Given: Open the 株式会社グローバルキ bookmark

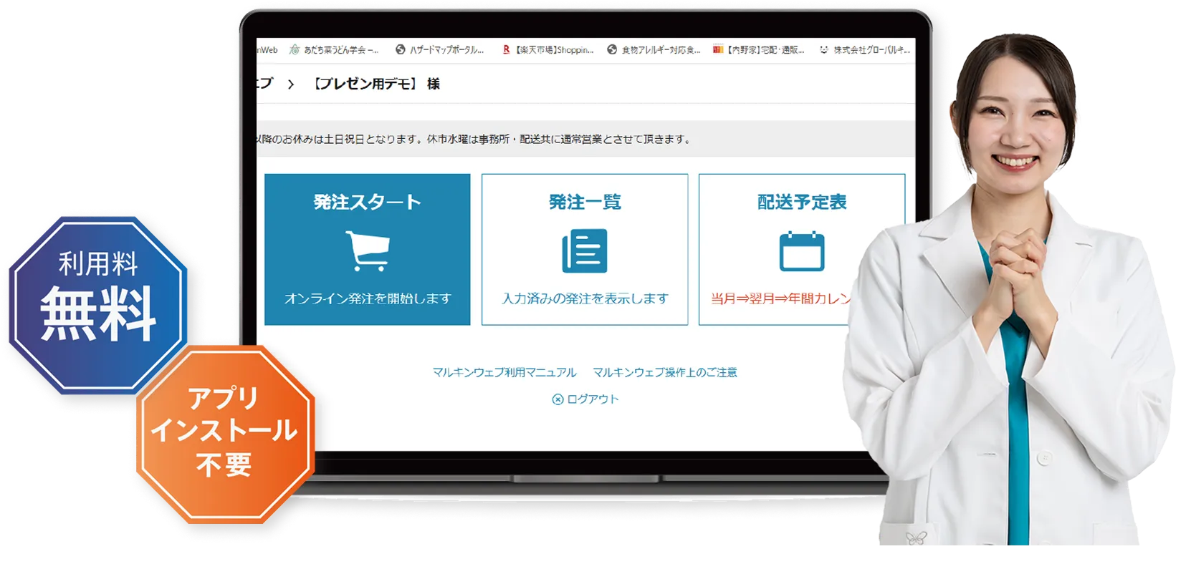Looking at the screenshot, I should tap(865, 50).
